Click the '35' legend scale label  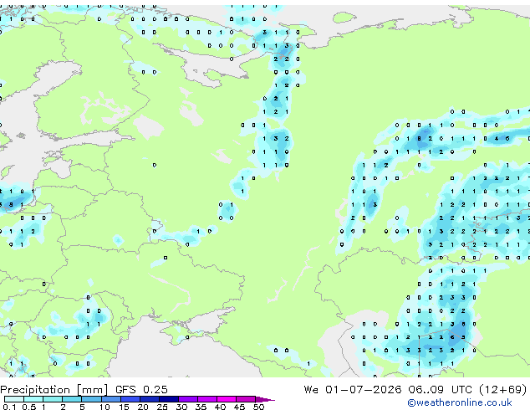click(201, 407)
